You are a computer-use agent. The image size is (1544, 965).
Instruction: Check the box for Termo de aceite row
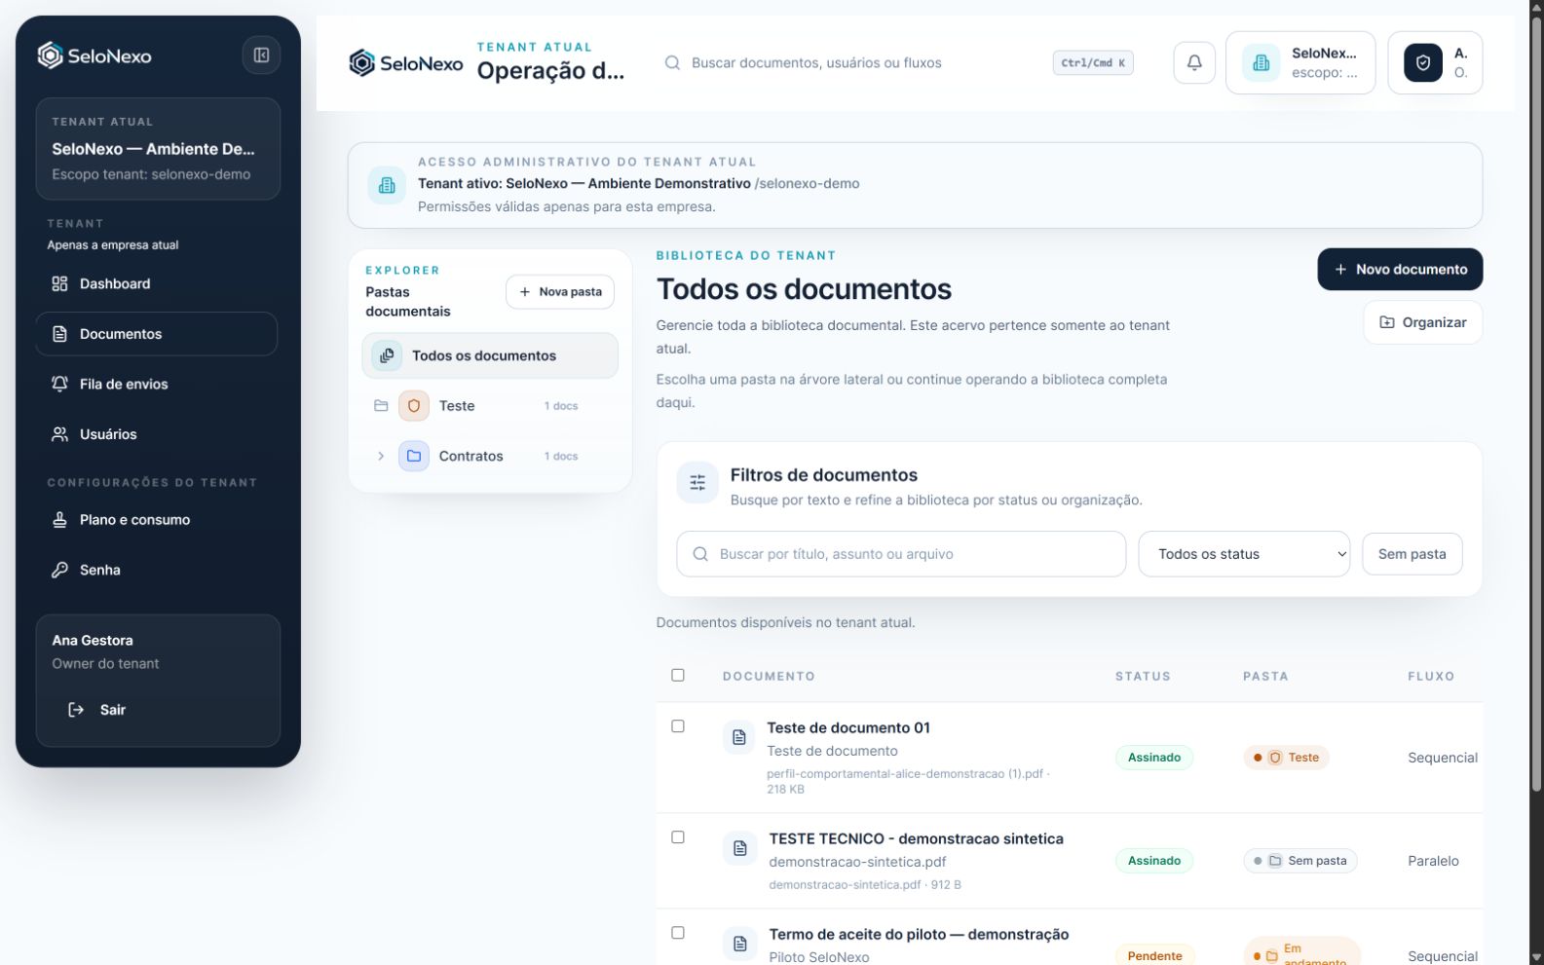[x=678, y=932]
